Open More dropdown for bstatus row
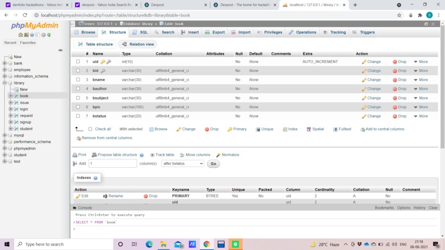The image size is (445, 250). [x=421, y=116]
